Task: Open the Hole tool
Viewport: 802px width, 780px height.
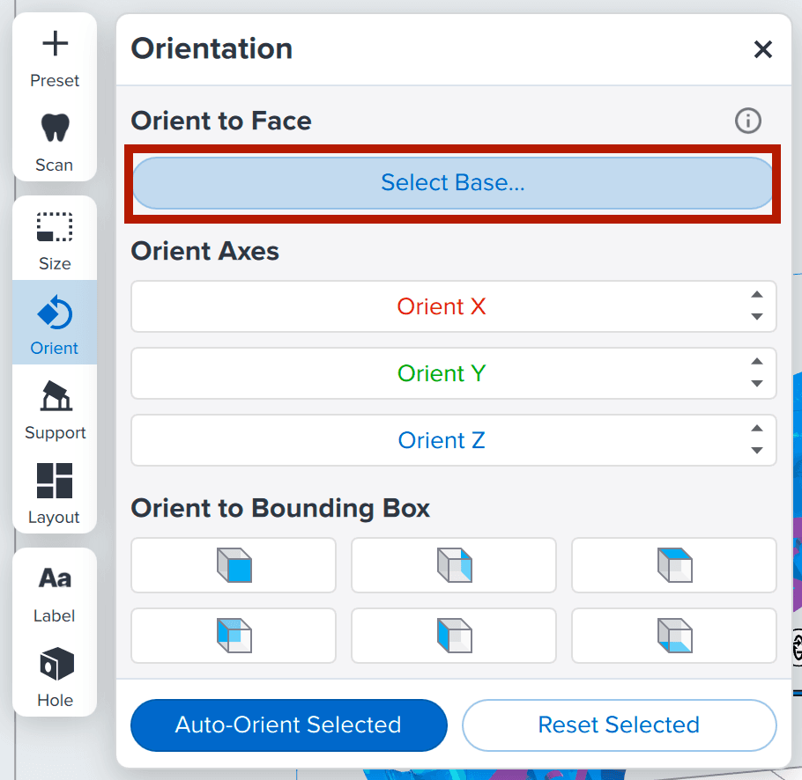Action: [55, 678]
